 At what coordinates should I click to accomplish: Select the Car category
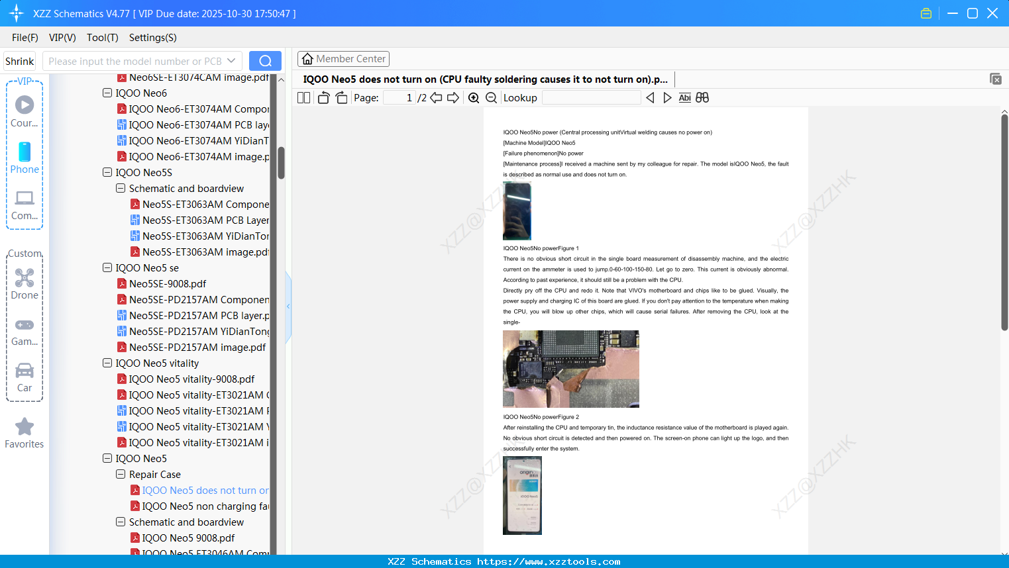pyautogui.click(x=25, y=377)
